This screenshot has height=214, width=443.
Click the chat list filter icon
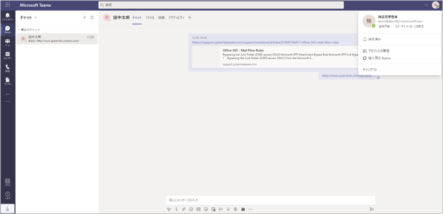[x=85, y=17]
